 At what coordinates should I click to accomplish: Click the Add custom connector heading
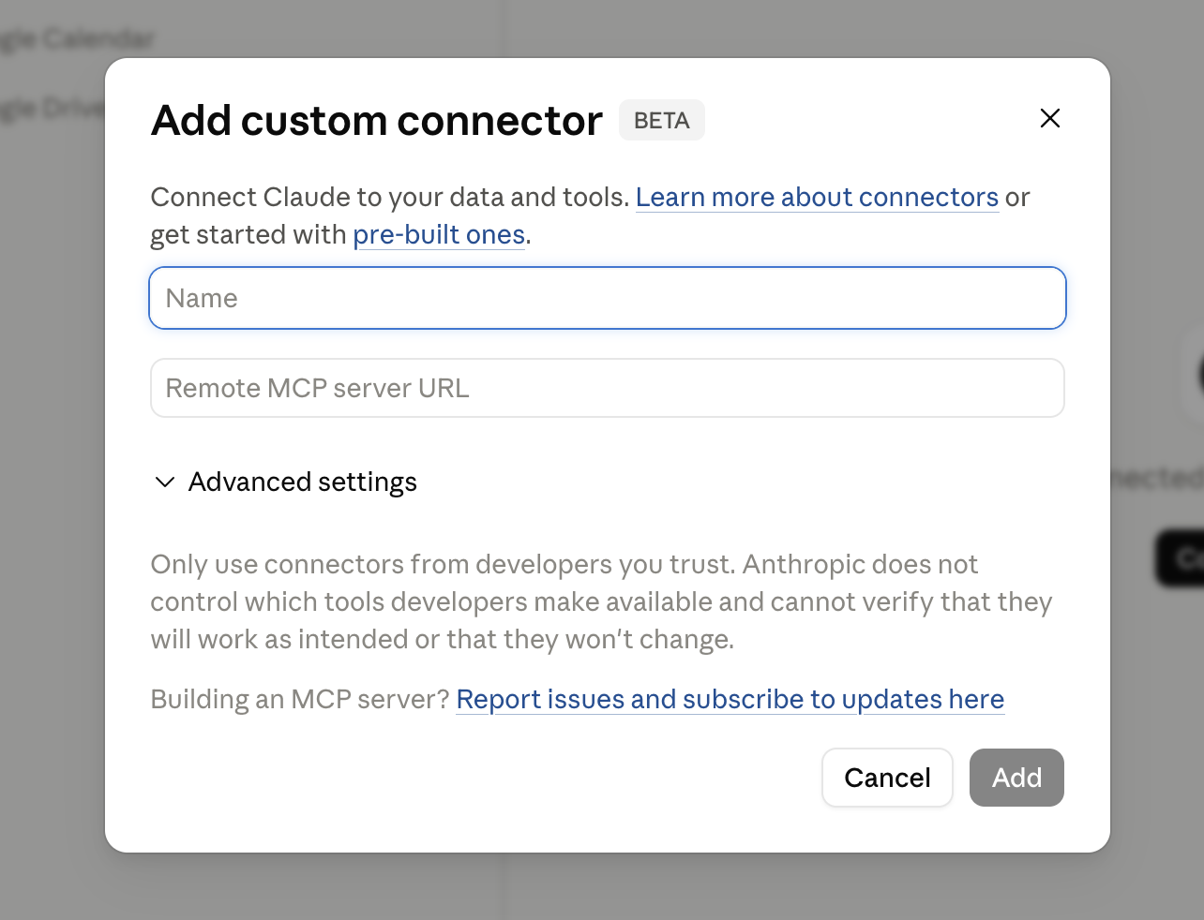click(376, 120)
